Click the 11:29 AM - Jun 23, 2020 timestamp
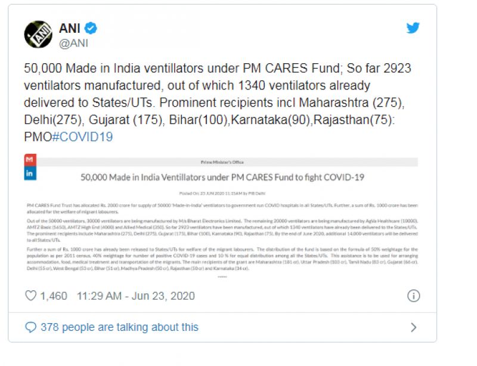The image size is (477, 366). 136,296
